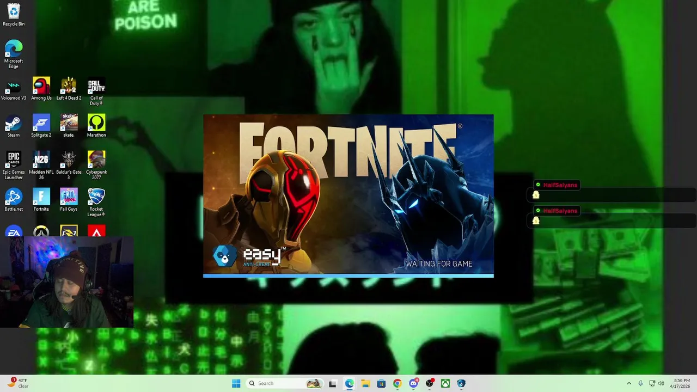The width and height of the screenshot is (697, 392).
Task: Open File Explorer from the taskbar
Action: click(x=365, y=383)
